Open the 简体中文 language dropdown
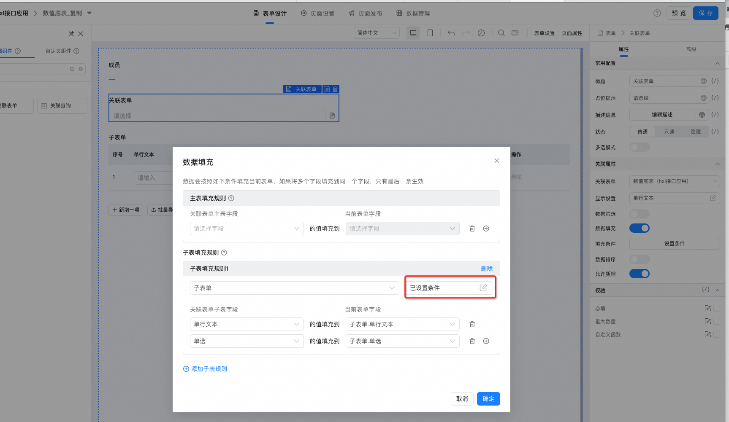This screenshot has height=422, width=729. click(377, 33)
